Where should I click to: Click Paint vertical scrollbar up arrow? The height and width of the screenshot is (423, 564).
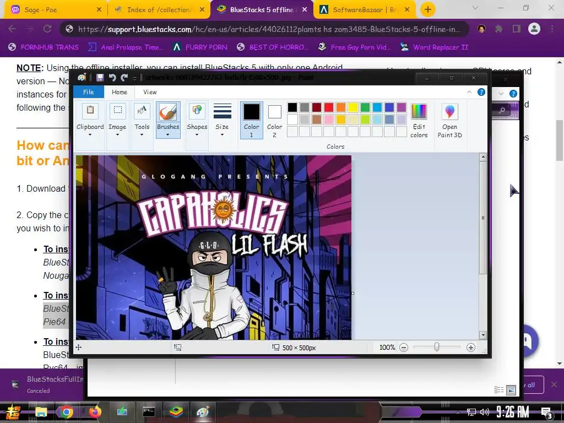click(482, 157)
